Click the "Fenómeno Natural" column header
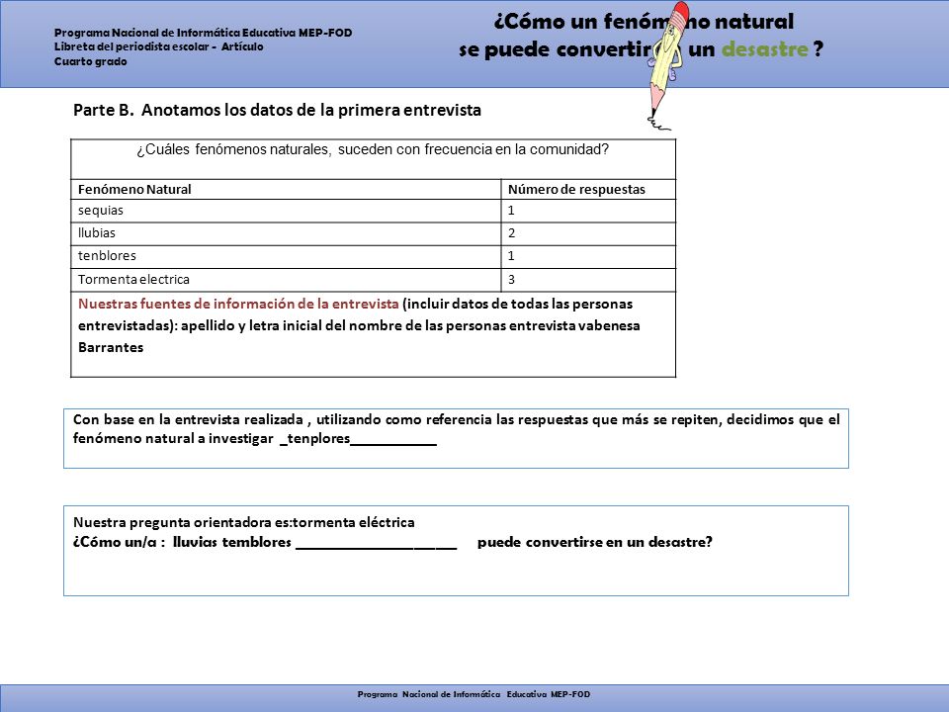949x712 pixels. coord(286,190)
